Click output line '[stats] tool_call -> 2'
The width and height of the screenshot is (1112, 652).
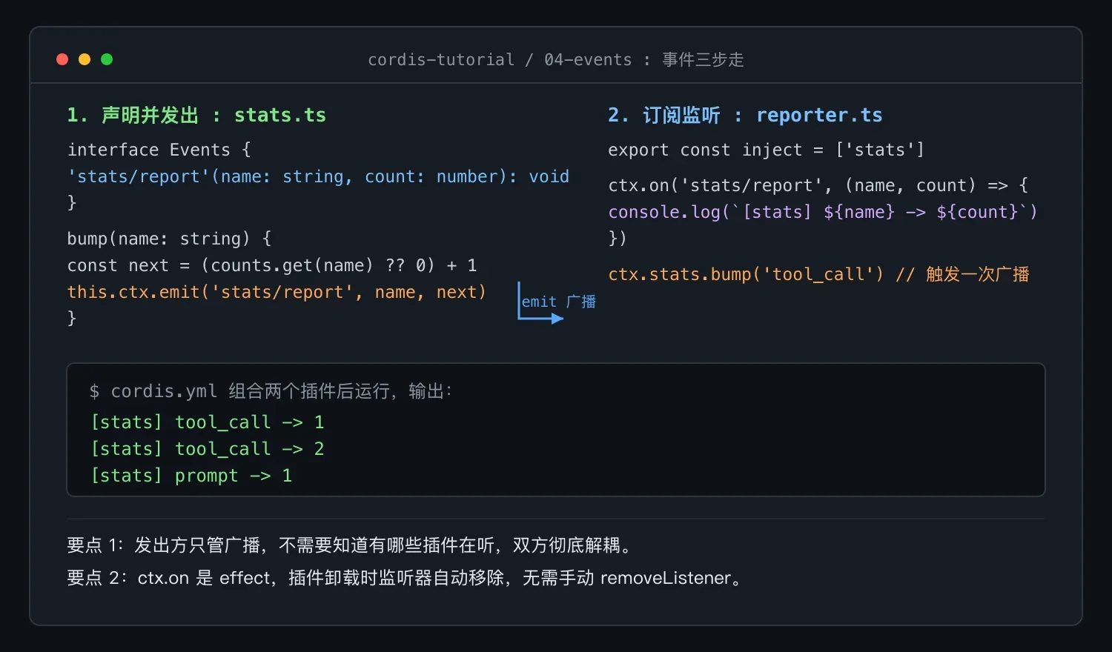[x=208, y=449]
